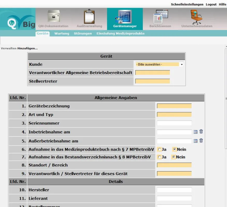Select Nein for Bestandsverzeichnis § 8

tap(174, 157)
